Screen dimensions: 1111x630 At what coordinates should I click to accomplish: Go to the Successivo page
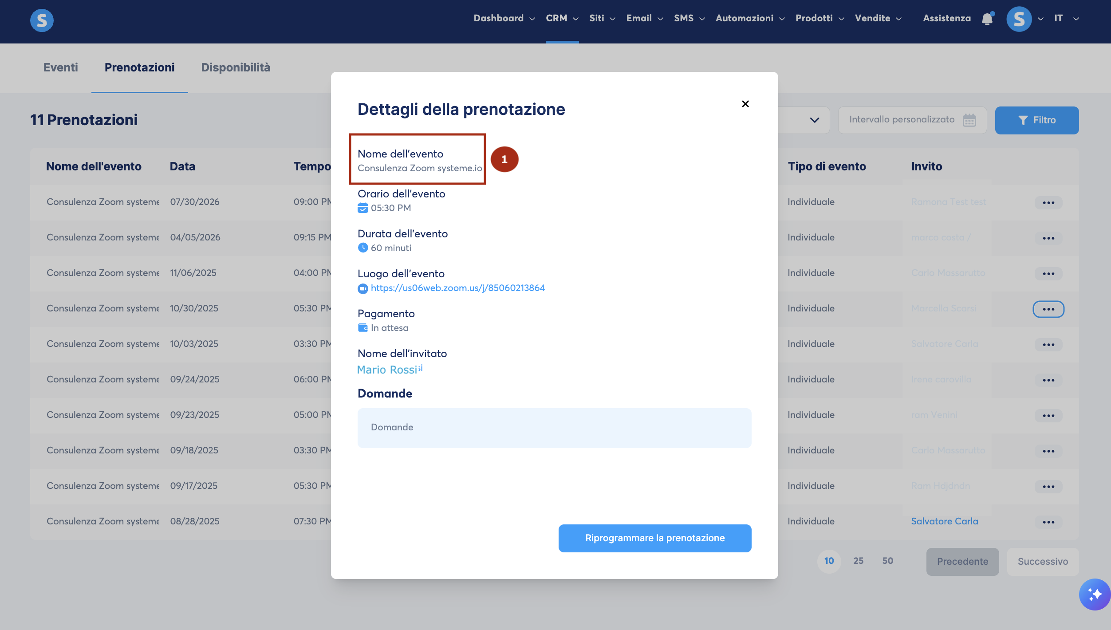1043,562
